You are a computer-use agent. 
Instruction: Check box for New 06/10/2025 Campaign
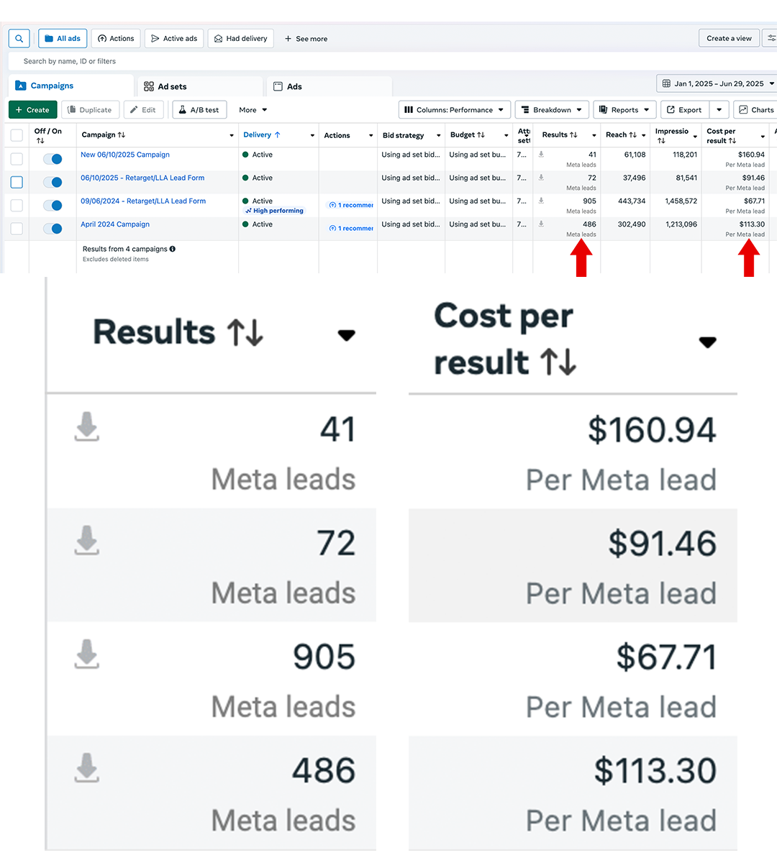point(17,159)
